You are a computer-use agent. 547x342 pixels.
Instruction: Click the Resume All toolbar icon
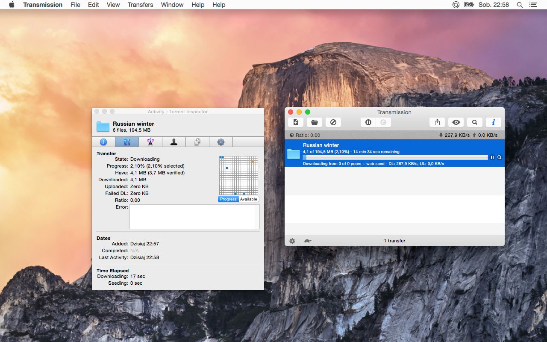[384, 122]
